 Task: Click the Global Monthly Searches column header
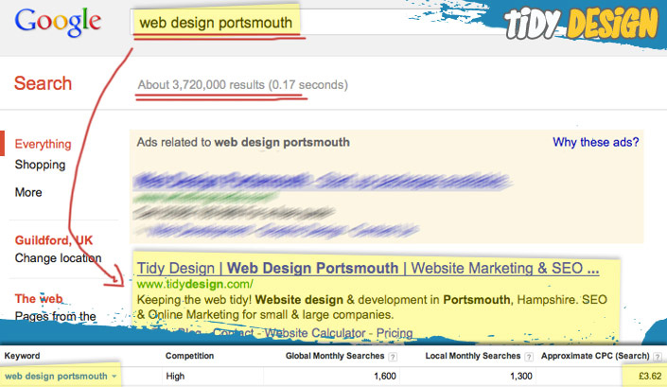(x=335, y=356)
